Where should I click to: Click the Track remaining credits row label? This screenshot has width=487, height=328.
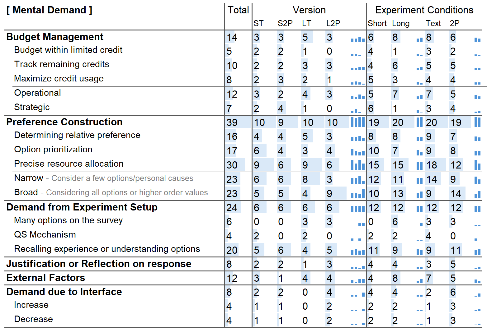click(x=62, y=64)
